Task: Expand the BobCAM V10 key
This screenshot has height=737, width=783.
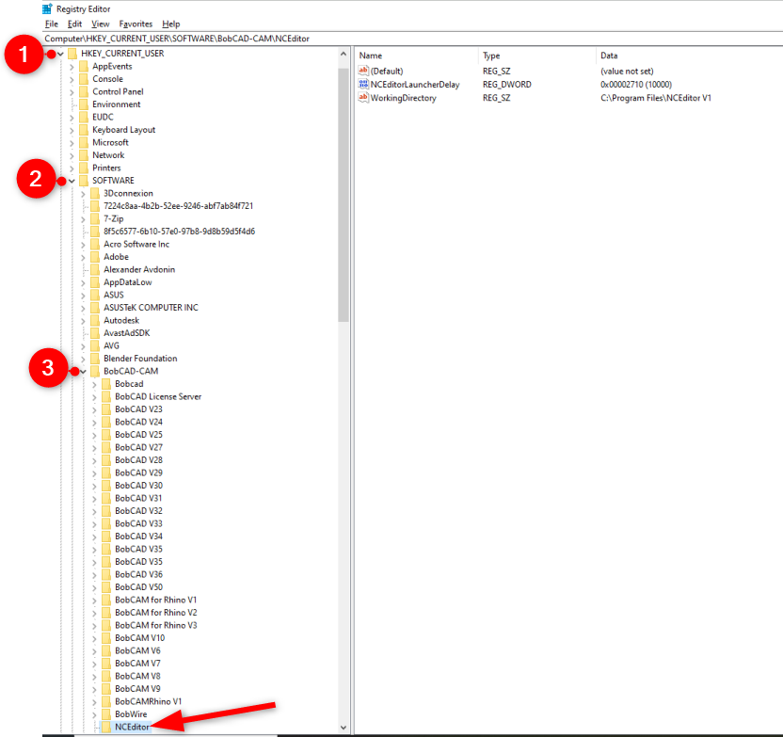Action: 94,638
